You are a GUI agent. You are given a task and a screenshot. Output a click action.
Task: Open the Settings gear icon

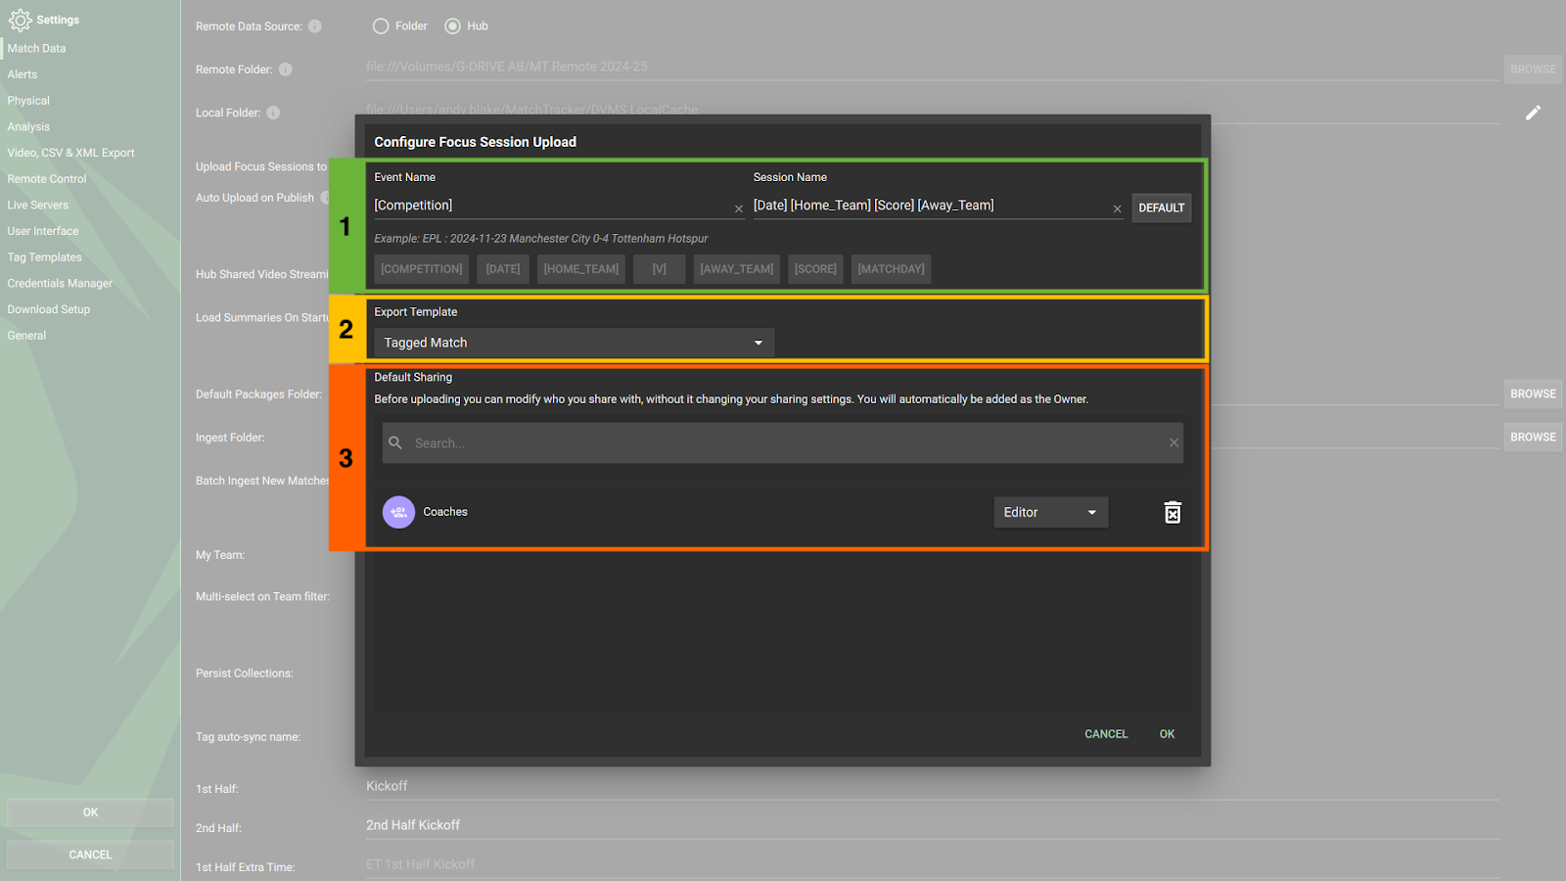pyautogui.click(x=20, y=20)
